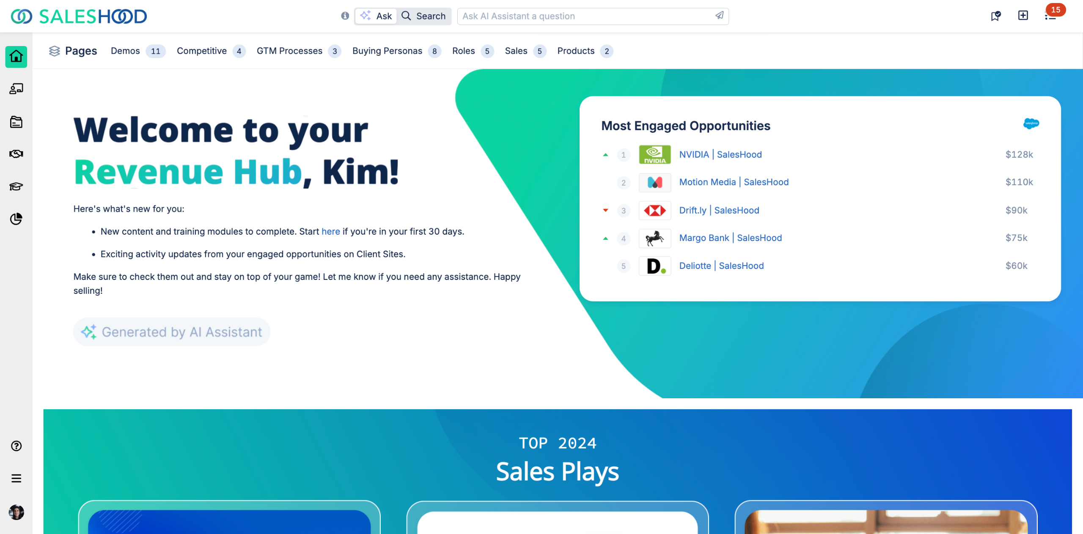Expand the Competitive pages group
The image size is (1083, 534).
[x=202, y=51]
